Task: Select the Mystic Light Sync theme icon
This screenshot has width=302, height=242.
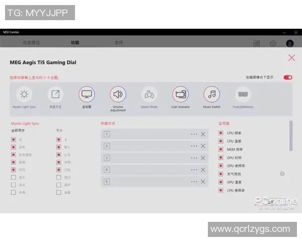Action: click(24, 94)
